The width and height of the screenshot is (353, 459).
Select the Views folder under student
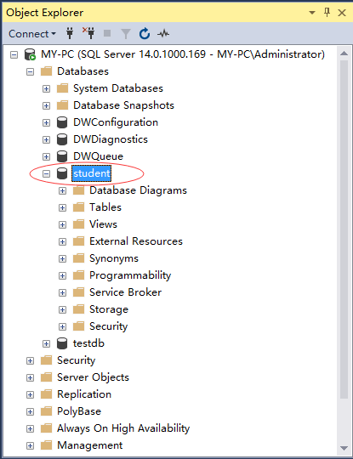103,224
